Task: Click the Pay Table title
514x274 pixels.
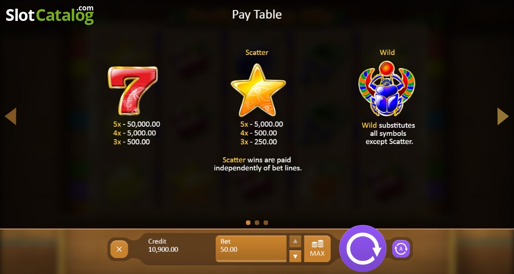Action: coord(257,15)
